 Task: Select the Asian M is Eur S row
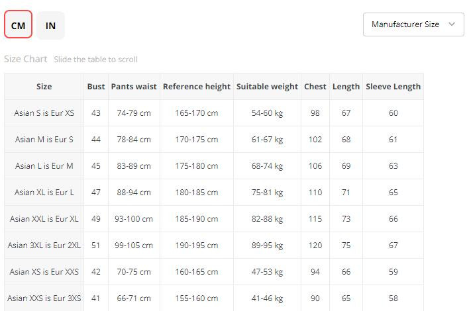44,140
